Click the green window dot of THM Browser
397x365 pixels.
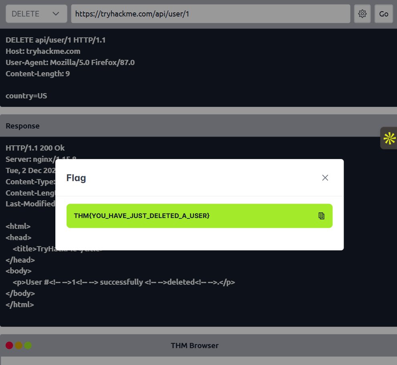coord(28,345)
